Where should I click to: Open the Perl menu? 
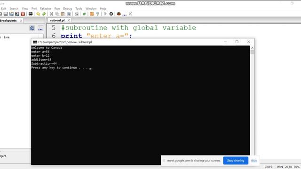[34, 8]
